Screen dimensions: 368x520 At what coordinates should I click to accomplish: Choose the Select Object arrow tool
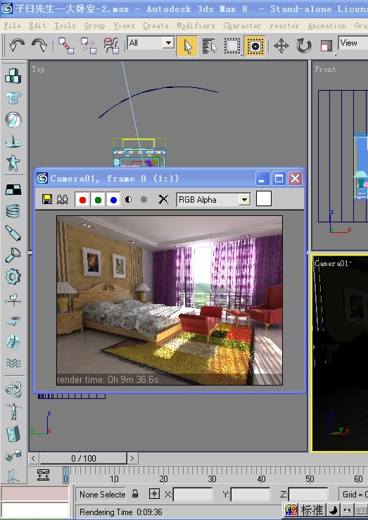click(187, 46)
